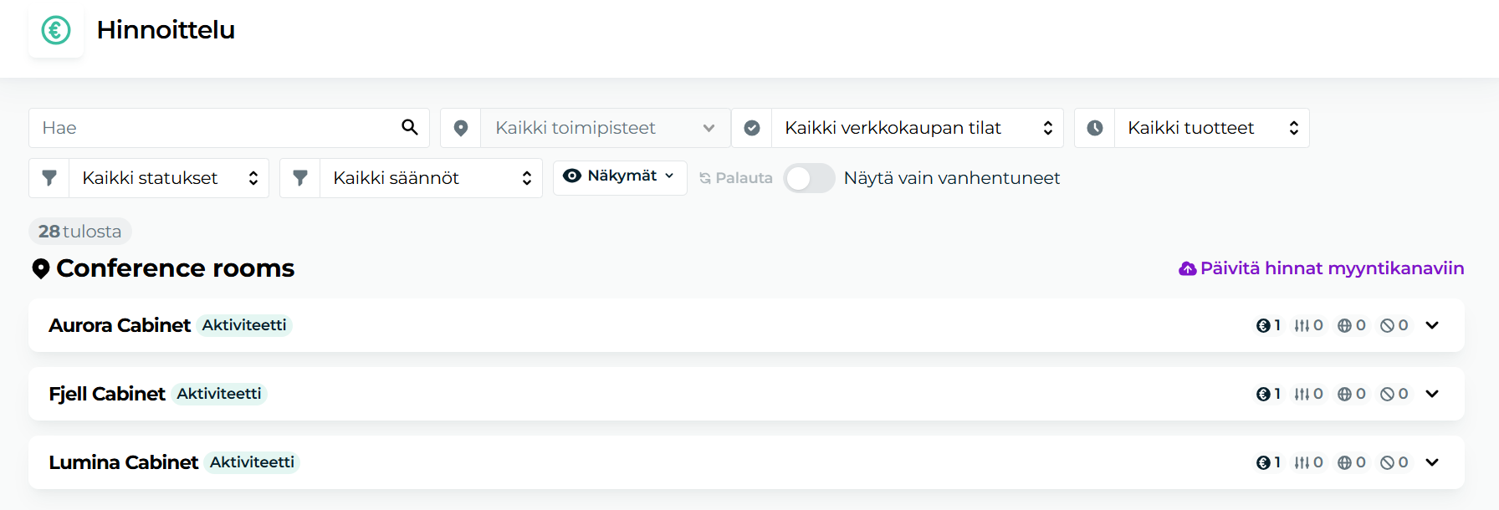Click the clock icon by Kaikki tuotteet

(1095, 128)
